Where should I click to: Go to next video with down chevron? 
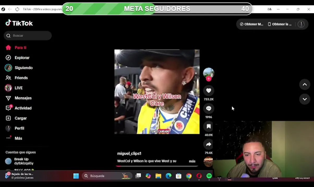tap(305, 99)
